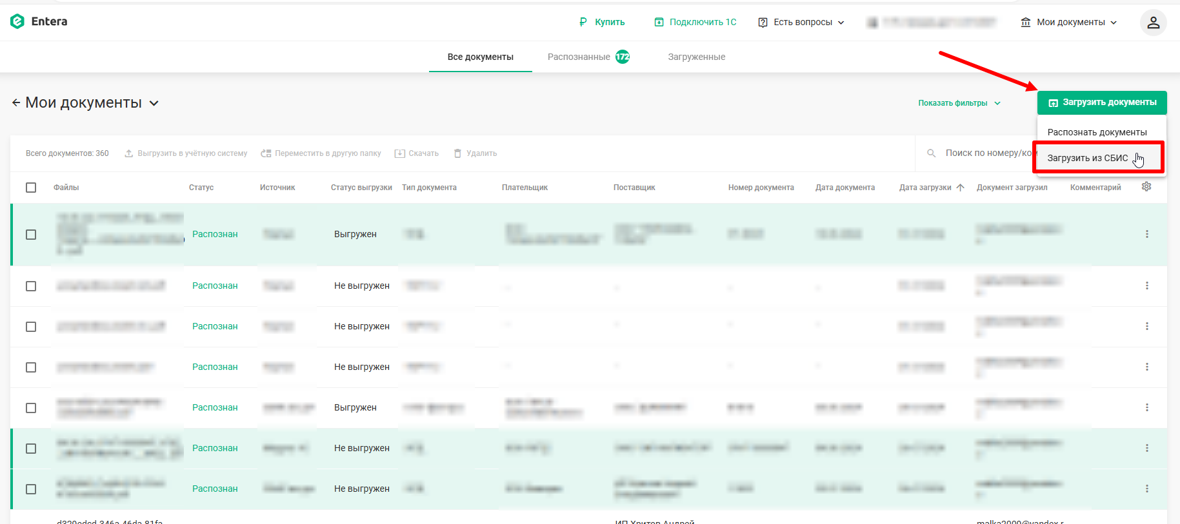
Task: Click Купить link
Action: coord(603,22)
